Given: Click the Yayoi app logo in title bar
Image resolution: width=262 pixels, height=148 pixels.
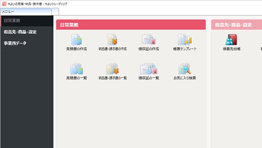Looking at the screenshot, I should tap(4, 4).
